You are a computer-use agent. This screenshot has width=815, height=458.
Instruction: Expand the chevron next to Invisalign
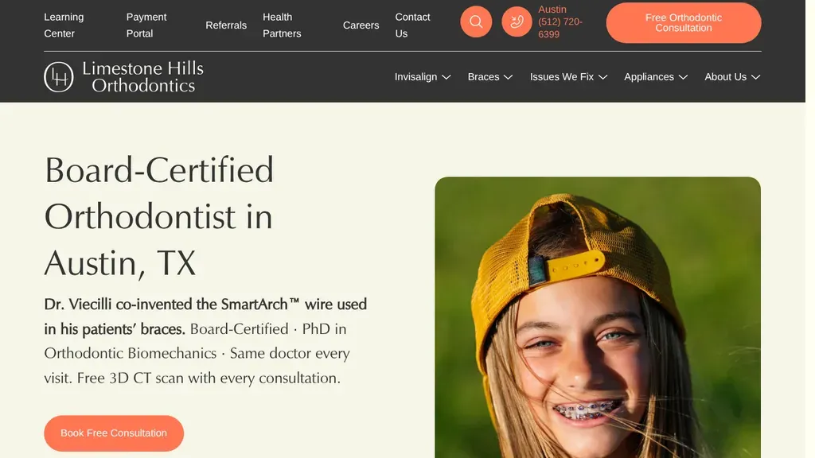tap(446, 77)
